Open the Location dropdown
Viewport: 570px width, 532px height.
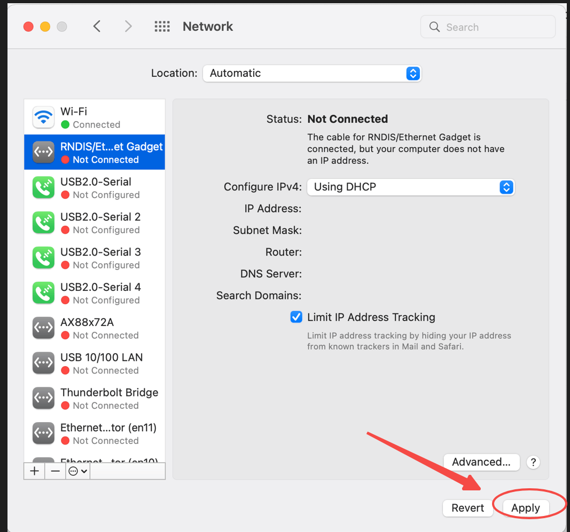point(312,73)
